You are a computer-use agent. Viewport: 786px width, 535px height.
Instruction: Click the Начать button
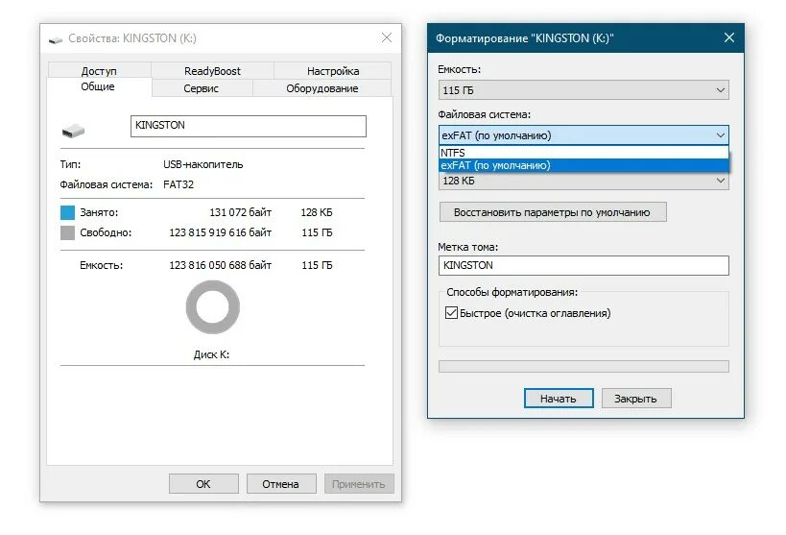pyautogui.click(x=559, y=399)
